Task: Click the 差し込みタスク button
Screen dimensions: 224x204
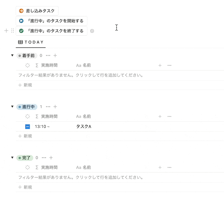Action: coord(37,11)
